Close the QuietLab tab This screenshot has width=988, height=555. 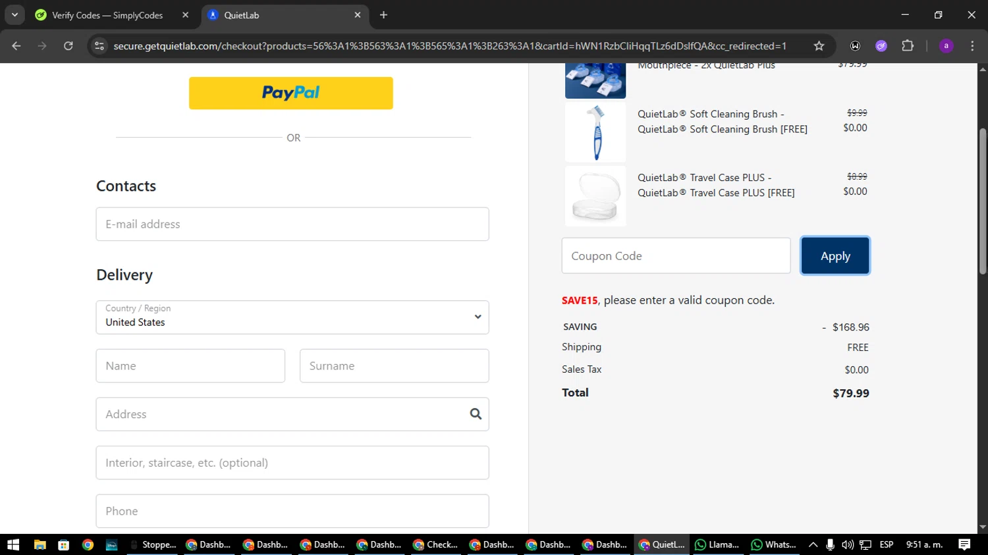point(358,15)
